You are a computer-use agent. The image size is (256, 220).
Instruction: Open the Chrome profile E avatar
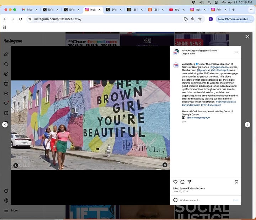tap(210, 19)
